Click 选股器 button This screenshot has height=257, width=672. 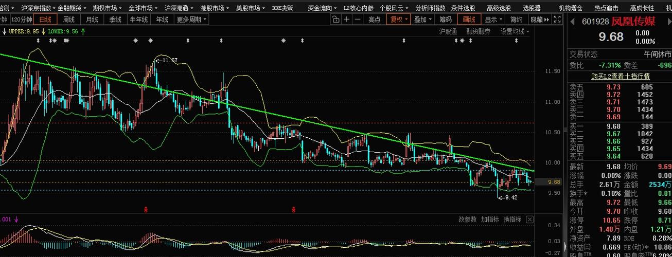coord(532,8)
